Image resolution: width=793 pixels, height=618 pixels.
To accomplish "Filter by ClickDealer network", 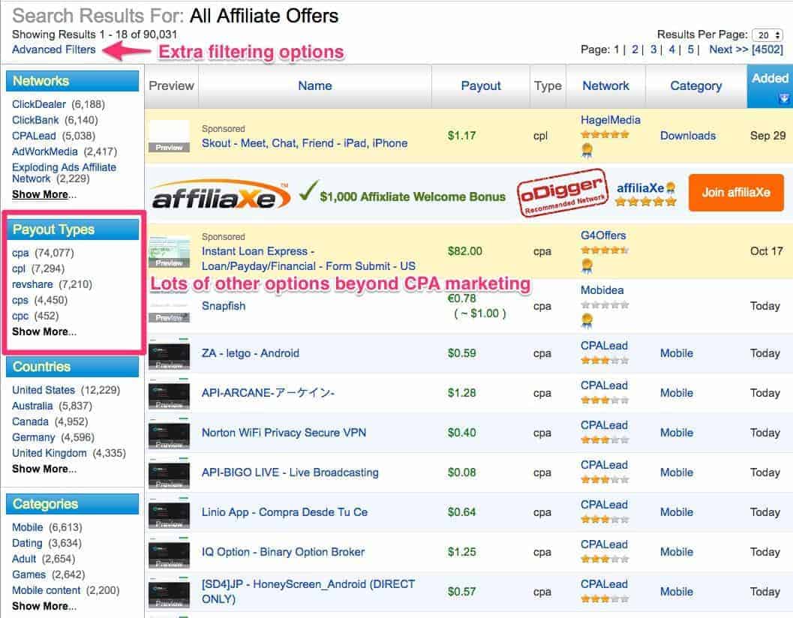I will coord(39,104).
